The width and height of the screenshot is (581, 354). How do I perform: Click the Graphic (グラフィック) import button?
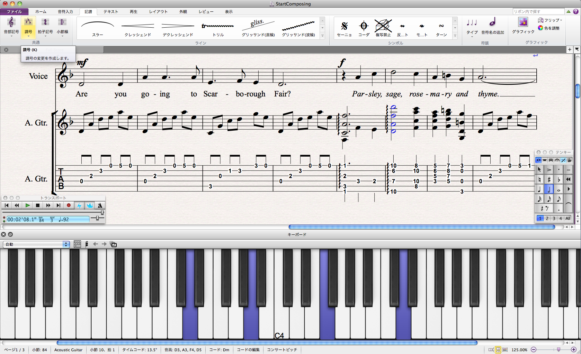point(523,26)
